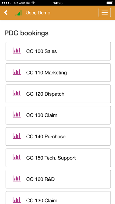Tap the User, Demo header label
The width and height of the screenshot is (115, 204).
tap(38, 13)
